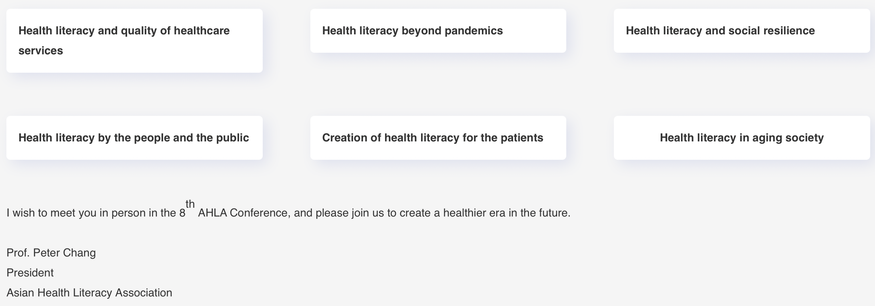Viewport: 875px width, 306px height.
Task: Click the superscript 'th' after the 8
Action: [190, 204]
